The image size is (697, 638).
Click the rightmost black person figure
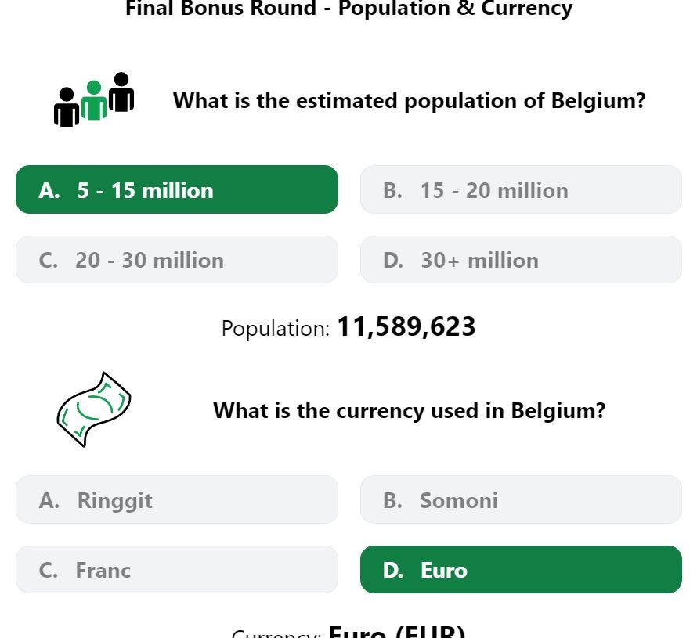click(121, 92)
